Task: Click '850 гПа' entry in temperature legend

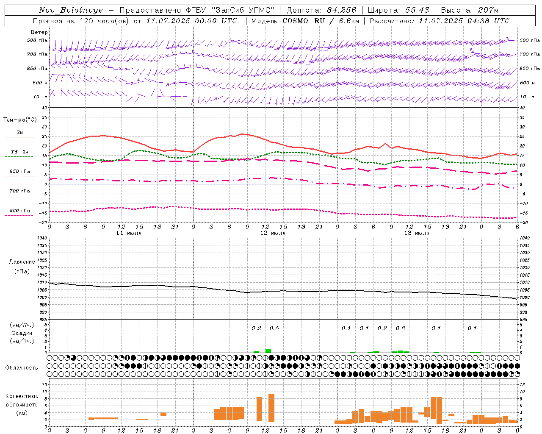Action: coord(20,172)
